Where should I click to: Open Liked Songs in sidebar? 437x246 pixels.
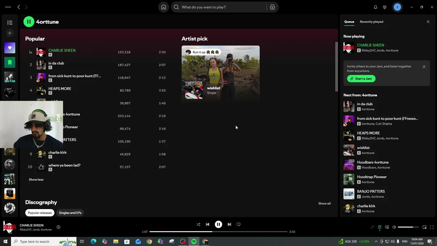(10, 48)
